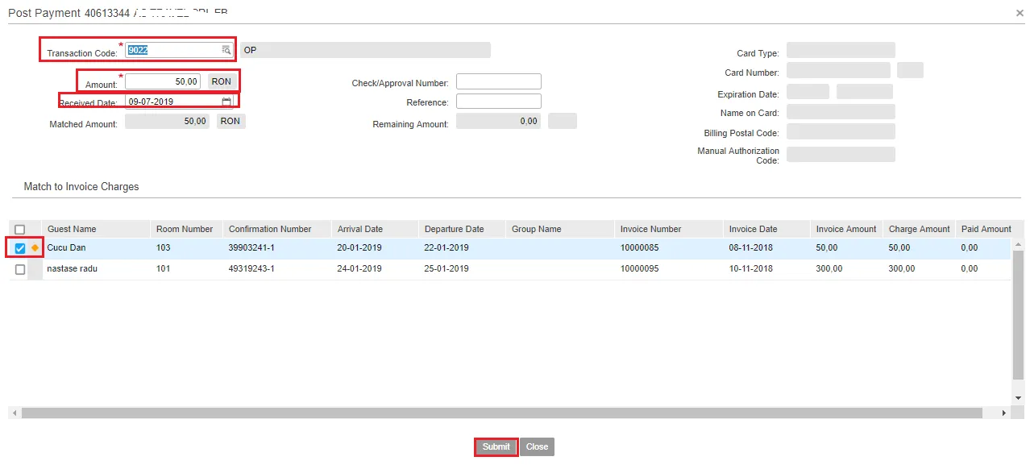Click invoice number 10000085
This screenshot has height=465, width=1030.
point(639,248)
